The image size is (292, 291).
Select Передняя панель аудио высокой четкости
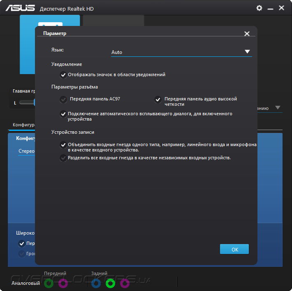158,99
